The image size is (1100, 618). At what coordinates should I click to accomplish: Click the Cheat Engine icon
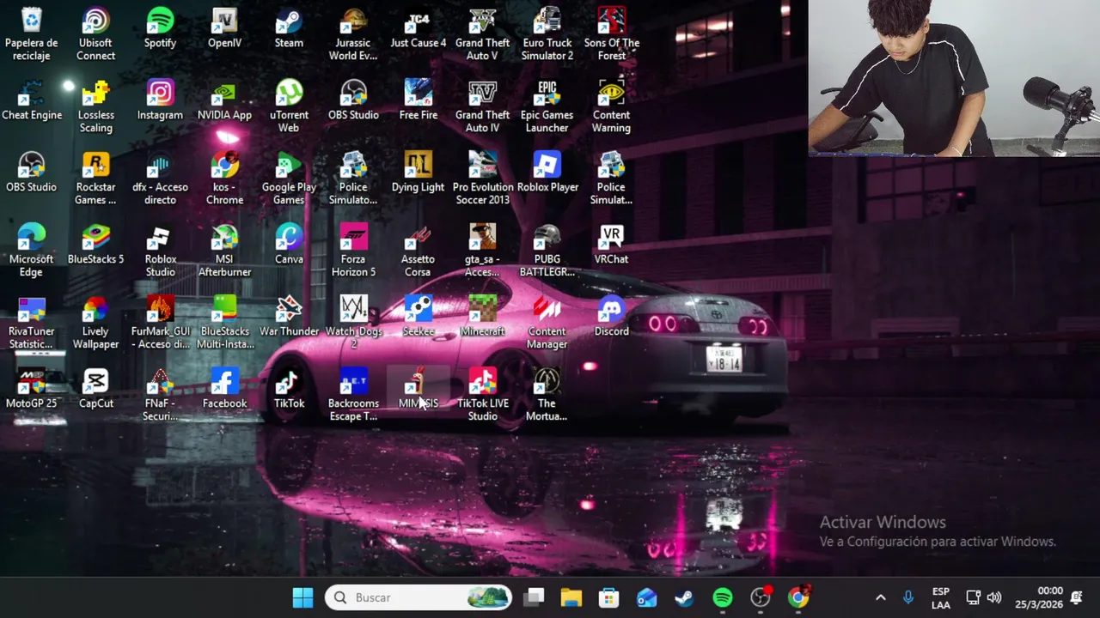(32, 100)
